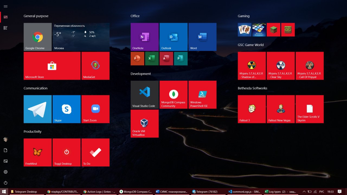Open Pictures from Start sidebar

(x=5, y=161)
